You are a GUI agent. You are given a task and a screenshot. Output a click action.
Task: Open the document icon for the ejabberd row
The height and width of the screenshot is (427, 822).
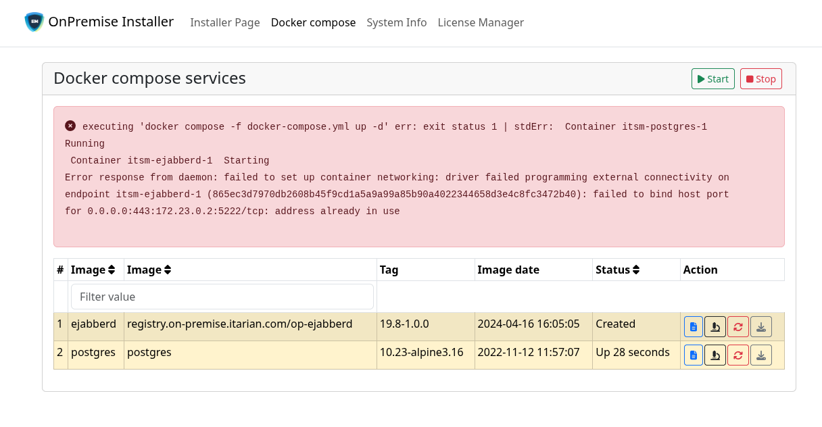pyautogui.click(x=693, y=327)
